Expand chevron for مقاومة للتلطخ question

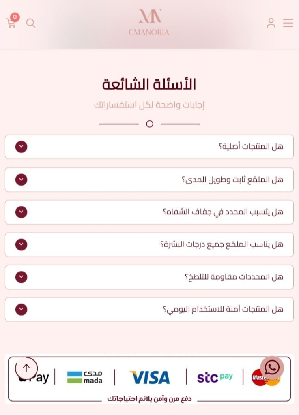pyautogui.click(x=21, y=277)
